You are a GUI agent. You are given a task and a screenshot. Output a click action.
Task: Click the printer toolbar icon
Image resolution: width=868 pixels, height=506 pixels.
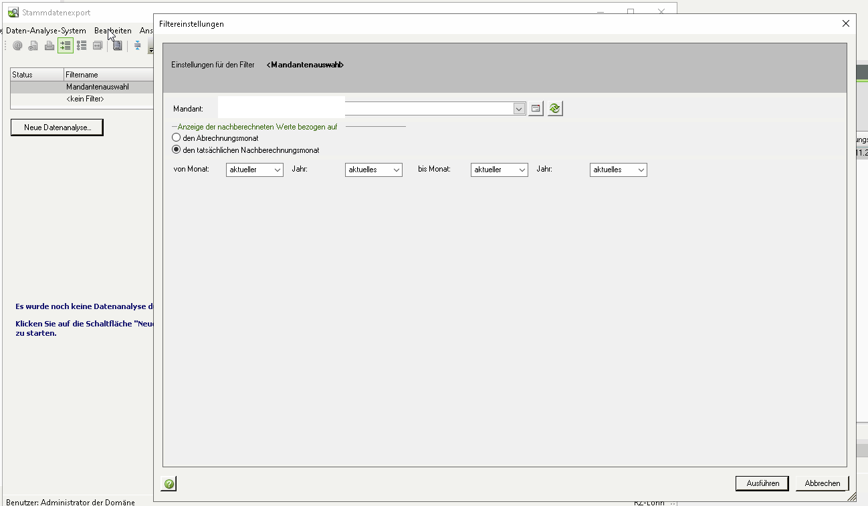tap(49, 45)
